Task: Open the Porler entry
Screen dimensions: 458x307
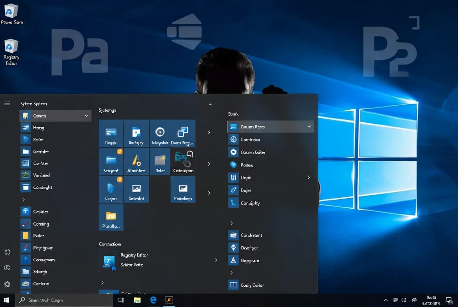Action: point(38,235)
